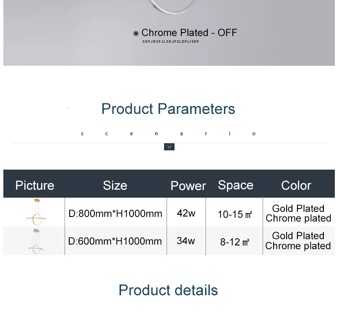Click the Size column header
Screen dimensions: 339x312
(x=115, y=185)
